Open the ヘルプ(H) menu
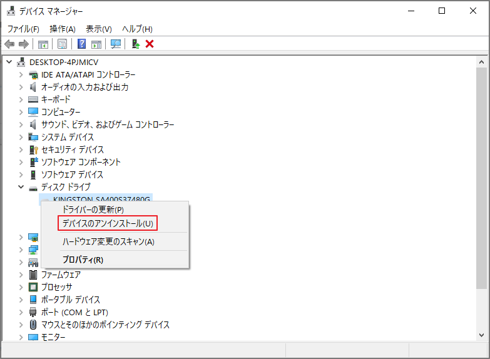Screen dimensions: 490x359 click(x=137, y=29)
